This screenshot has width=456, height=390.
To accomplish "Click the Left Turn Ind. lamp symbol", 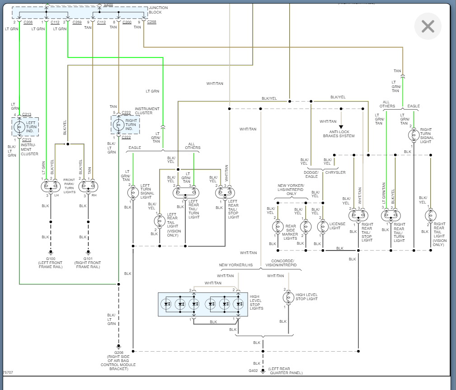I will pos(19,127).
